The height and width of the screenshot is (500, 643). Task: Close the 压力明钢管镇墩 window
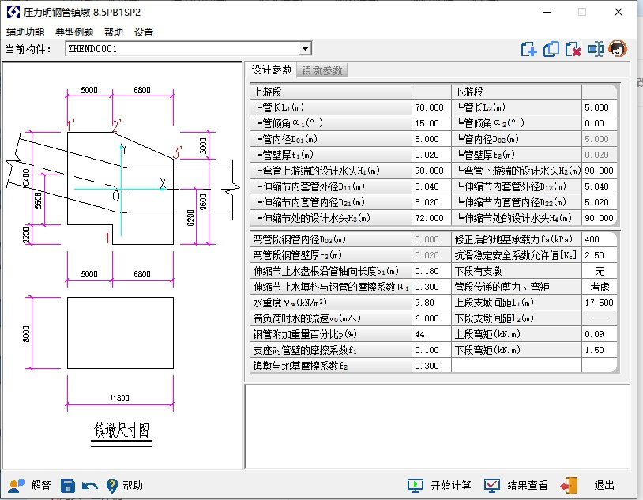pos(619,12)
